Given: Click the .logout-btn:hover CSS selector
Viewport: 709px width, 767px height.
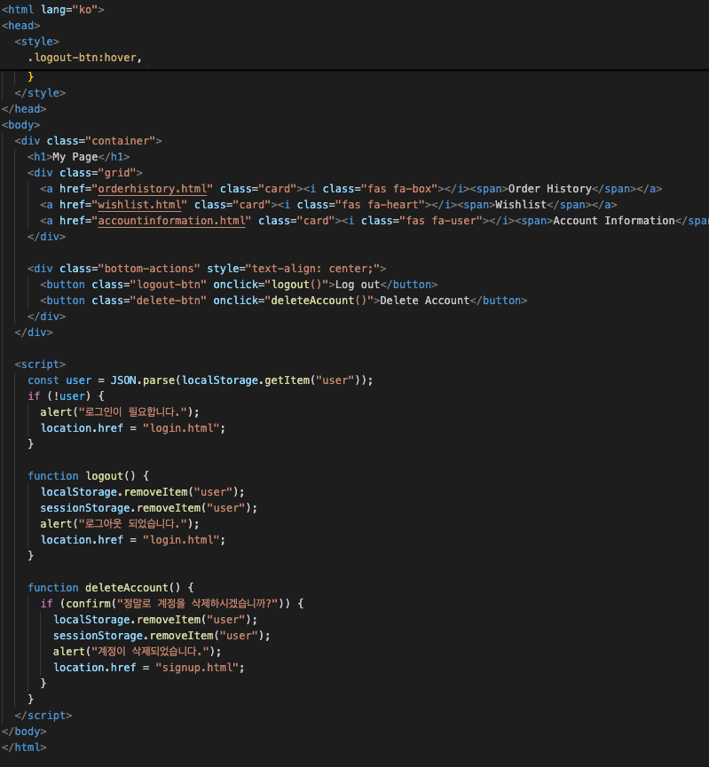Looking at the screenshot, I should click(84, 58).
